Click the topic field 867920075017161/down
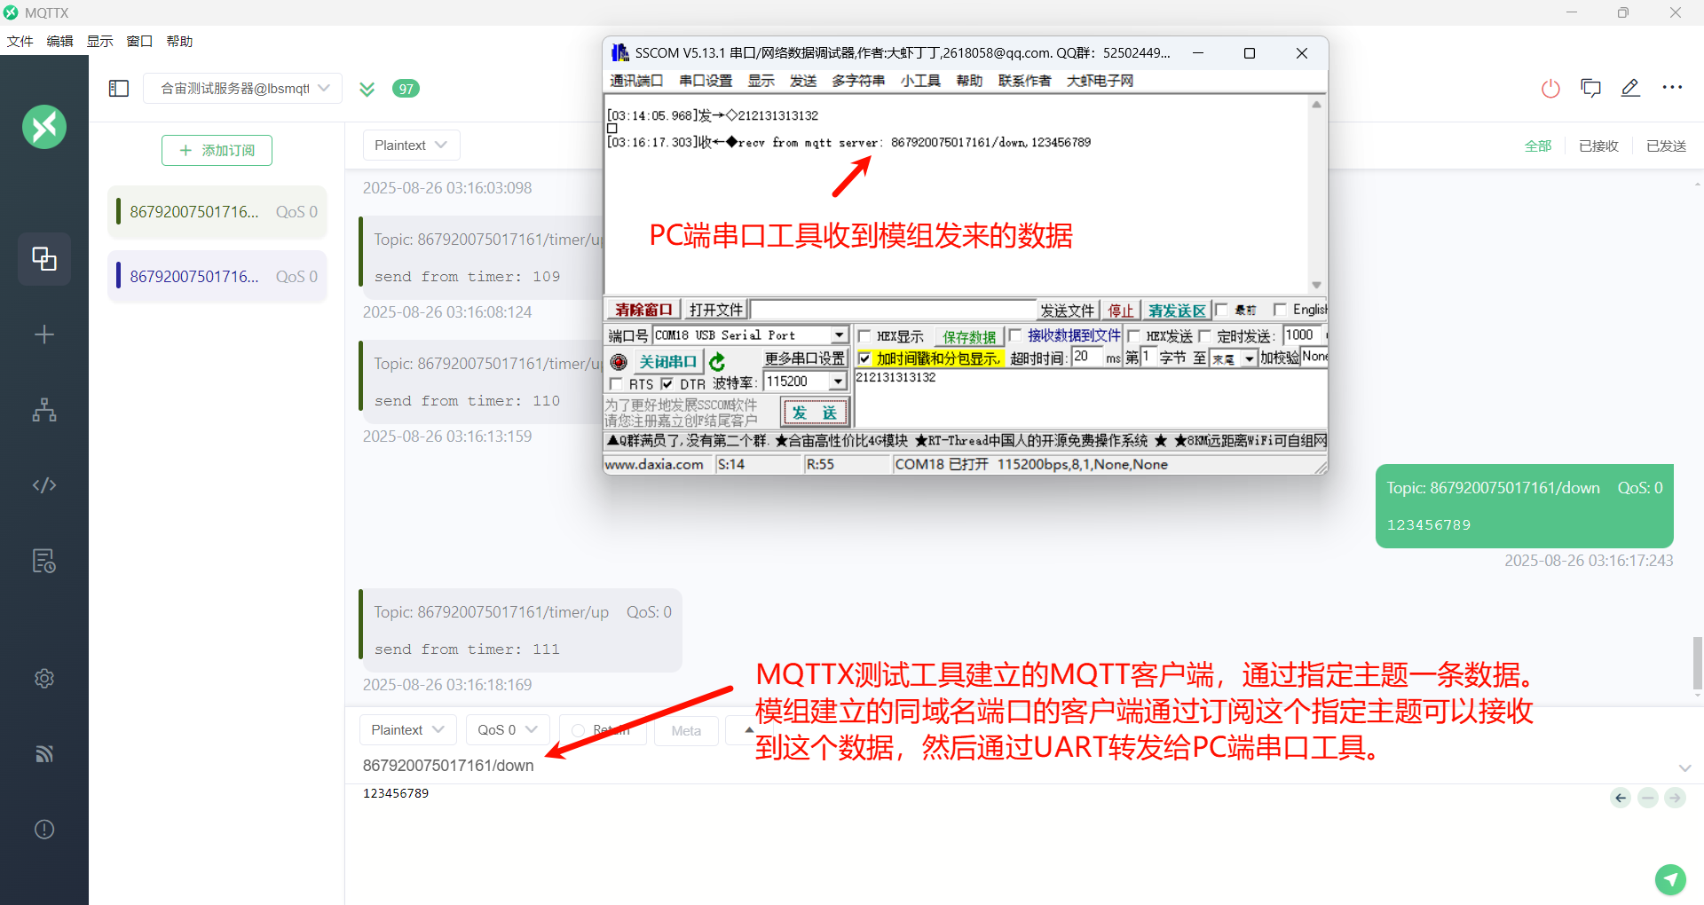Image resolution: width=1704 pixels, height=905 pixels. pyautogui.click(x=448, y=766)
